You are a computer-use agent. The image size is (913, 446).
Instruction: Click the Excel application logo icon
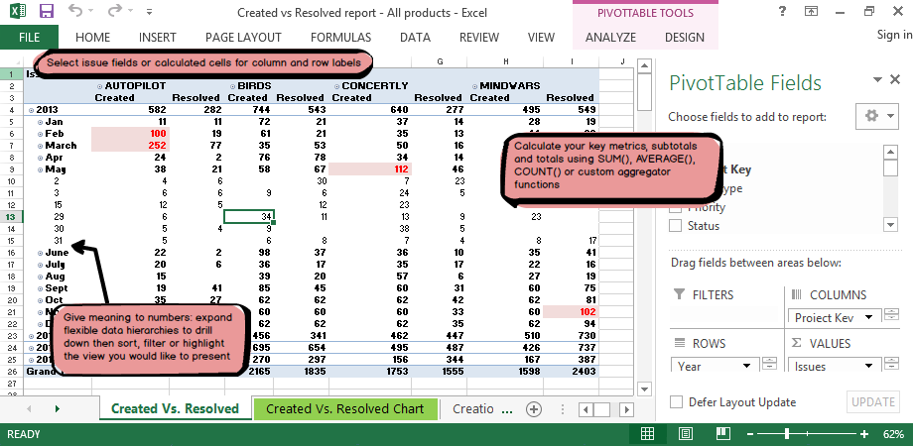(x=18, y=11)
